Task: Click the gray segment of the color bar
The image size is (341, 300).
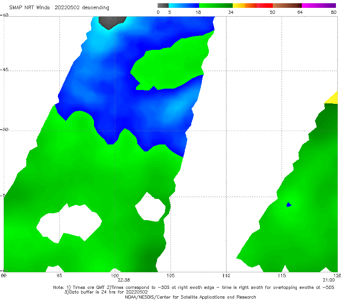Action: 163,6
